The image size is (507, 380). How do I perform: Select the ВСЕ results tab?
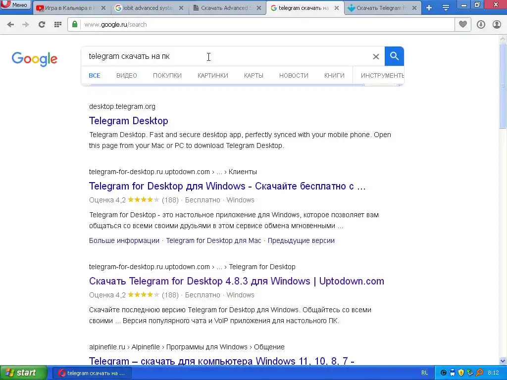(95, 76)
